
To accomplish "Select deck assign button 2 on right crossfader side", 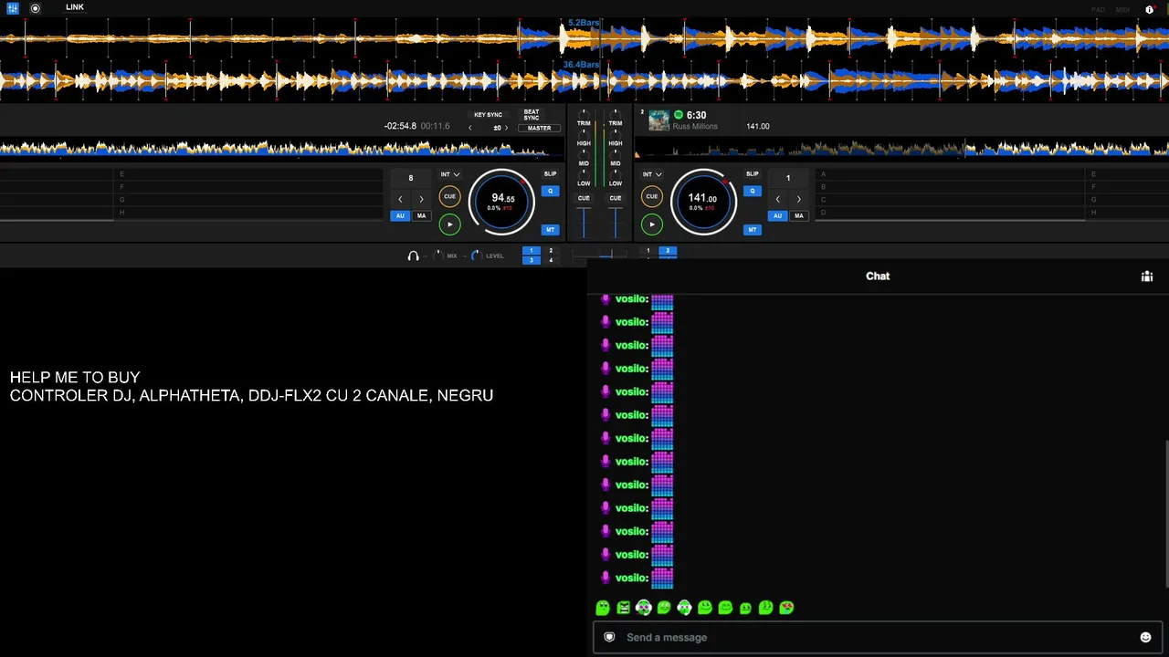I will 668,250.
